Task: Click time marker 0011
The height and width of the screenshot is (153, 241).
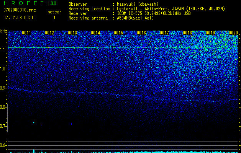Action: pos(26,33)
